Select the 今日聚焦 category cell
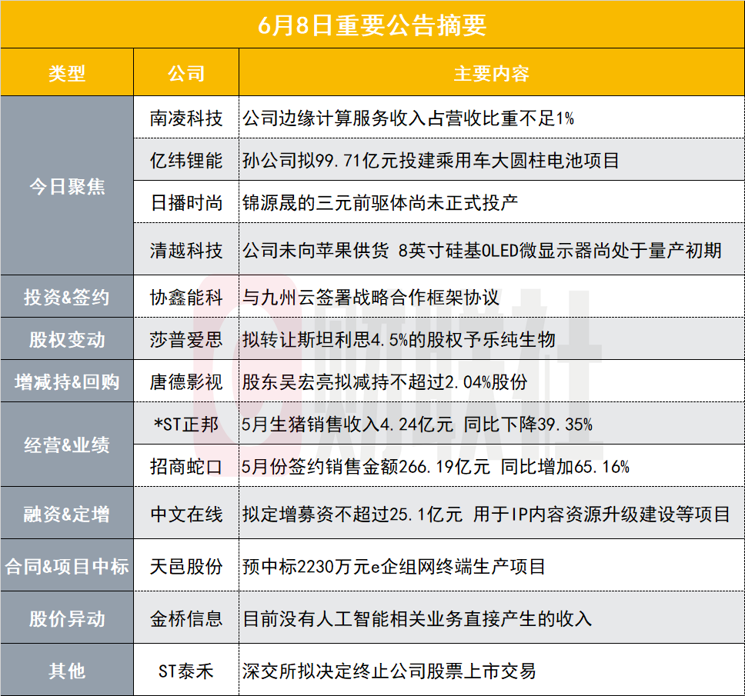The height and width of the screenshot is (696, 745). tap(67, 185)
